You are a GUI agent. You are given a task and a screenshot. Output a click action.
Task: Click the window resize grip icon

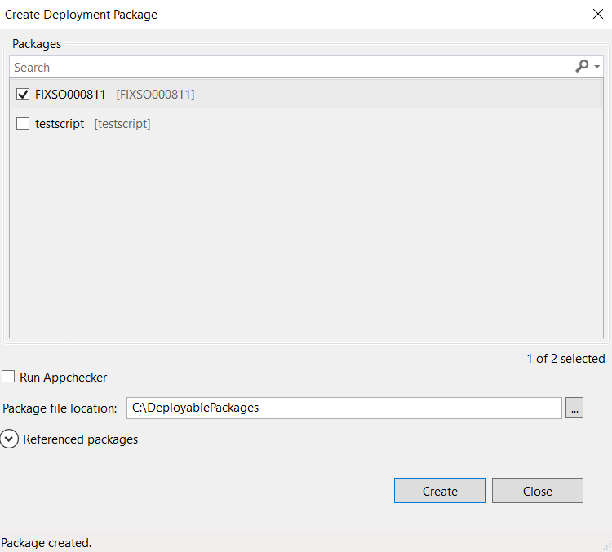[606, 546]
